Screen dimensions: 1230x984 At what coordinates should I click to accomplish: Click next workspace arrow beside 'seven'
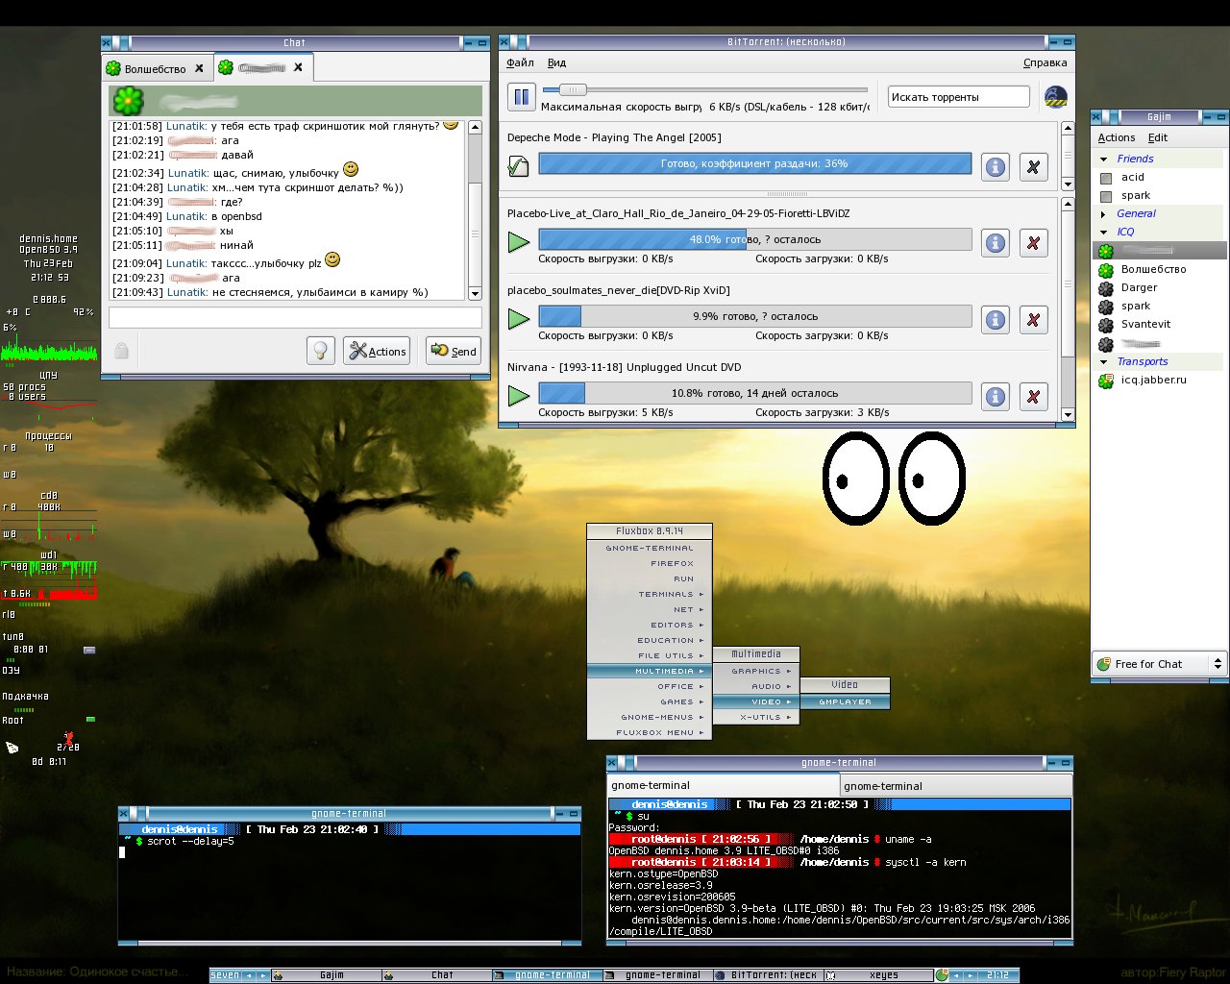coord(261,975)
